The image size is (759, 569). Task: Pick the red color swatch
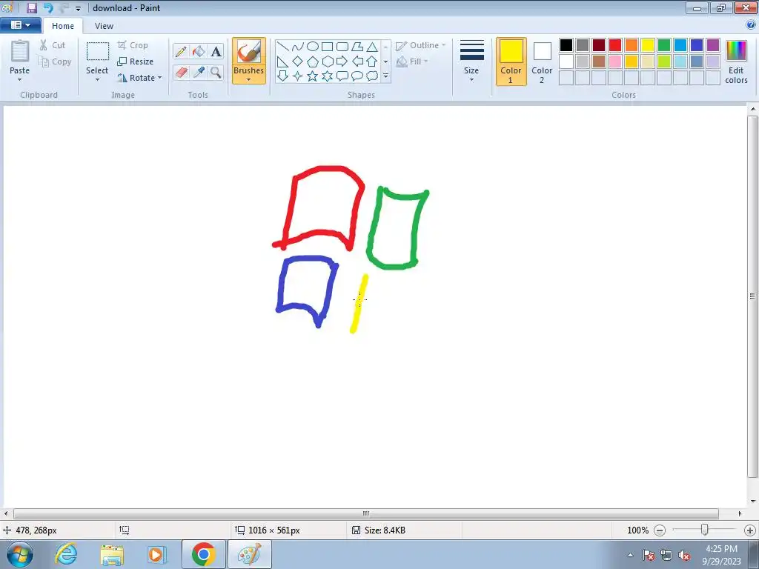pyautogui.click(x=614, y=45)
